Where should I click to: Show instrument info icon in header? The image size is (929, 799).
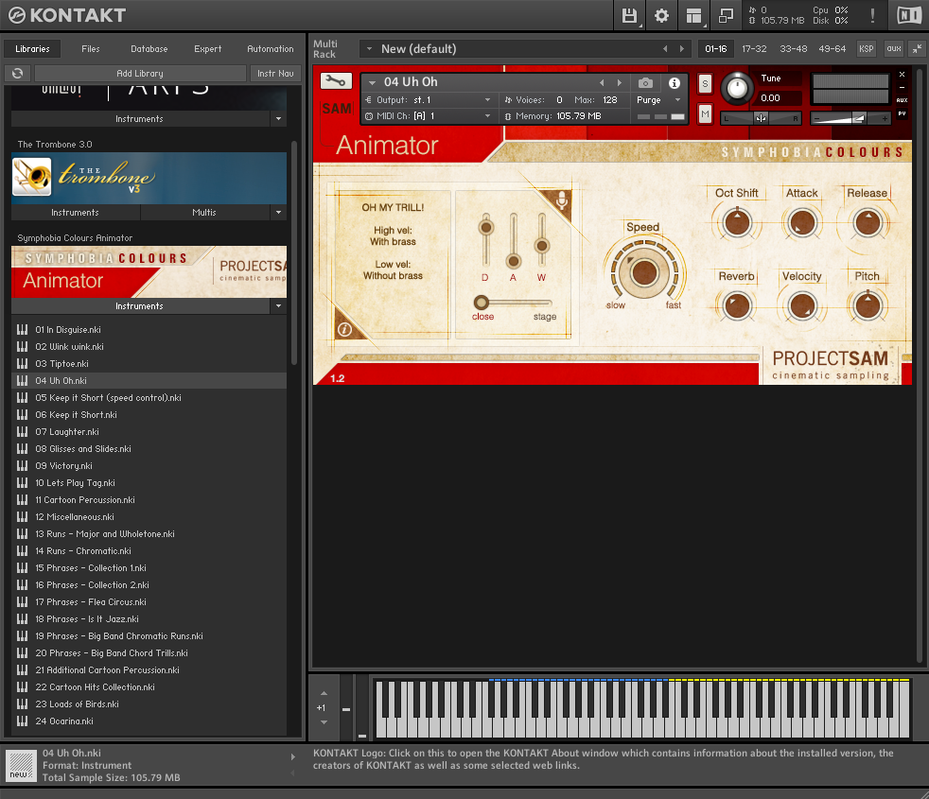pos(675,83)
